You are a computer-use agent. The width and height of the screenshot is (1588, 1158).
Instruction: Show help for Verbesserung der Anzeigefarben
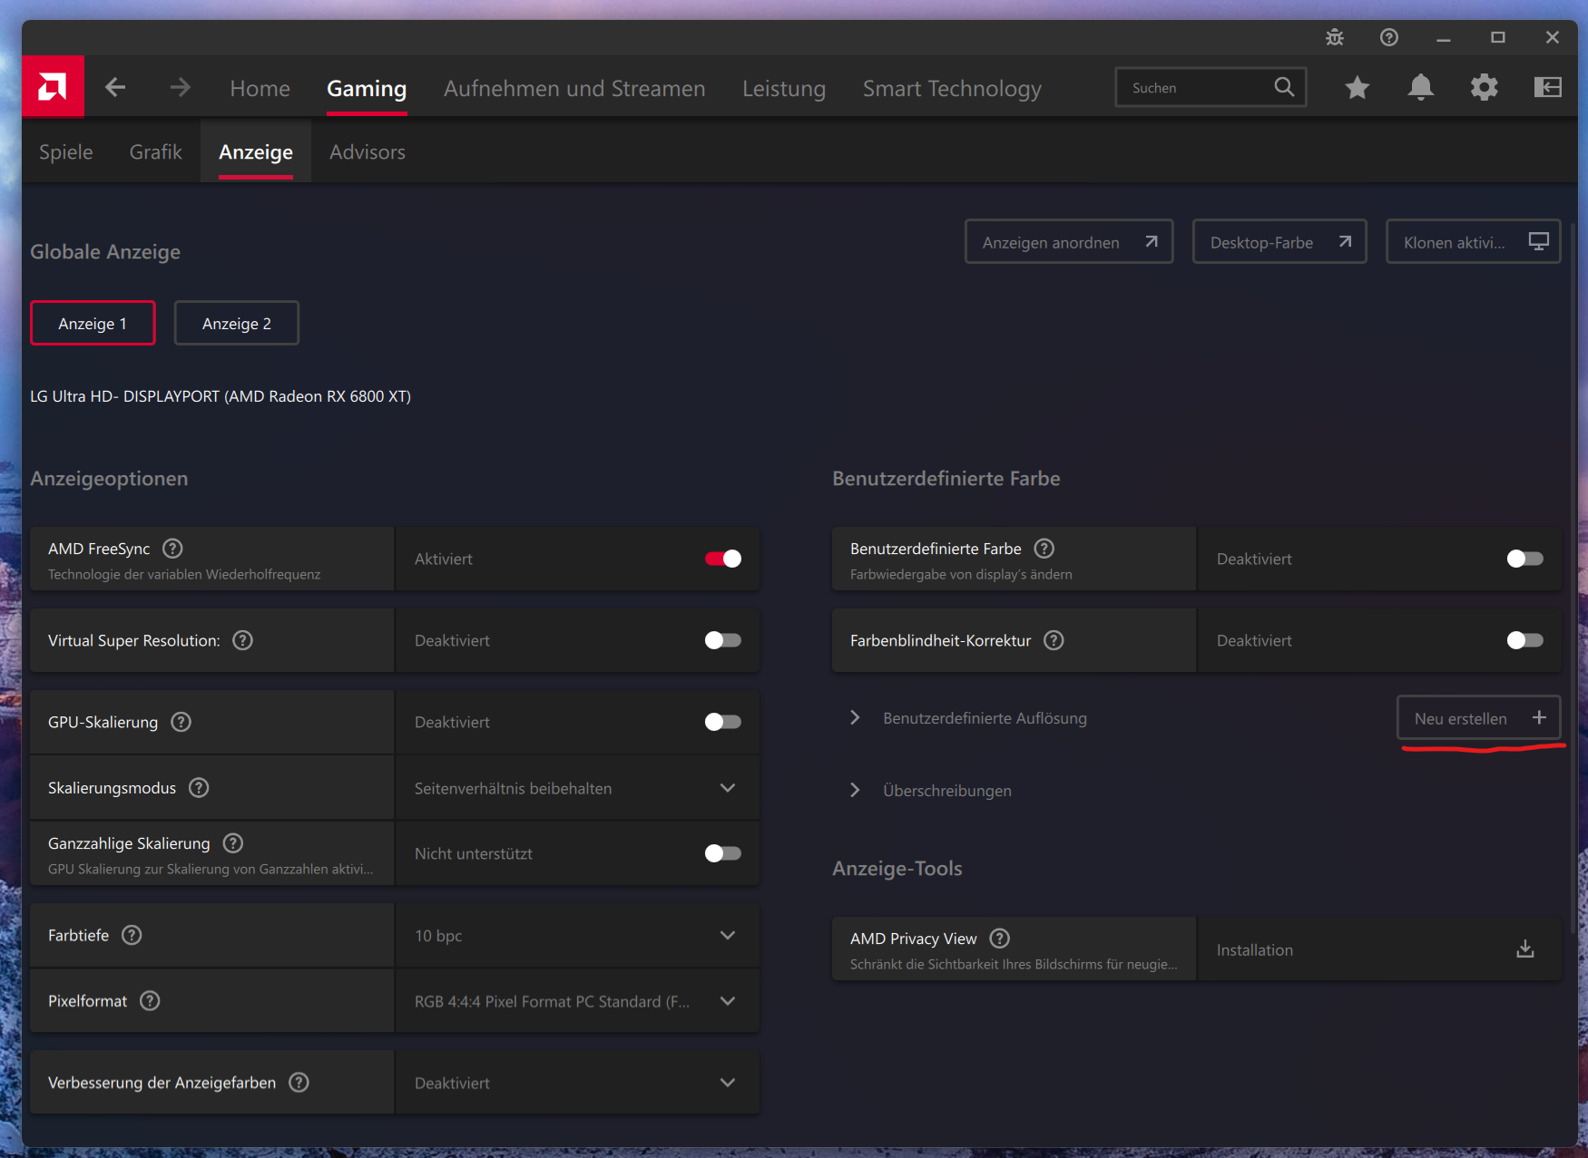click(299, 1082)
